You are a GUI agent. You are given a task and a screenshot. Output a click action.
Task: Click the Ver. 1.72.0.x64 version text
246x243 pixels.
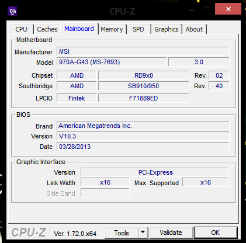75,234
